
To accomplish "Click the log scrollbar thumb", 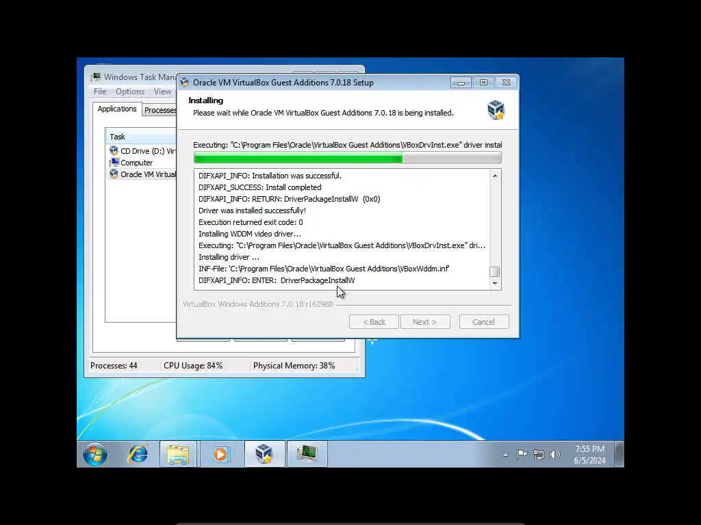I will click(495, 271).
